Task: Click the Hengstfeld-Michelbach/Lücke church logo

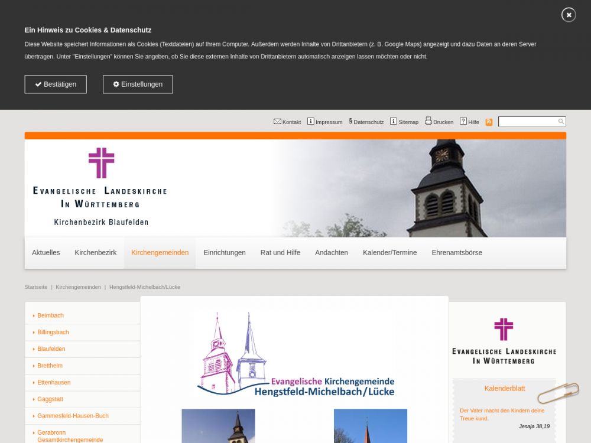Action: 295,354
